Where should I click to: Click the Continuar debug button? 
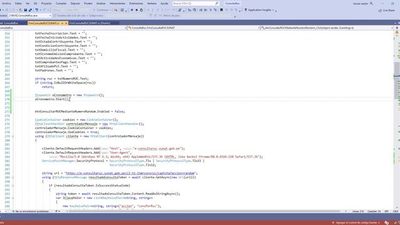point(101,10)
